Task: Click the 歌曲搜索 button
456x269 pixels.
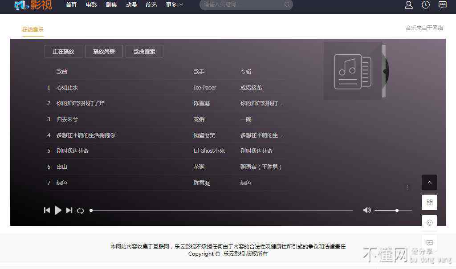Action: (144, 52)
